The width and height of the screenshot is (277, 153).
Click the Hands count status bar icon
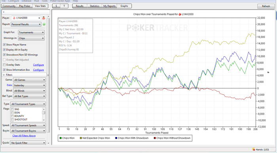[254, 150]
